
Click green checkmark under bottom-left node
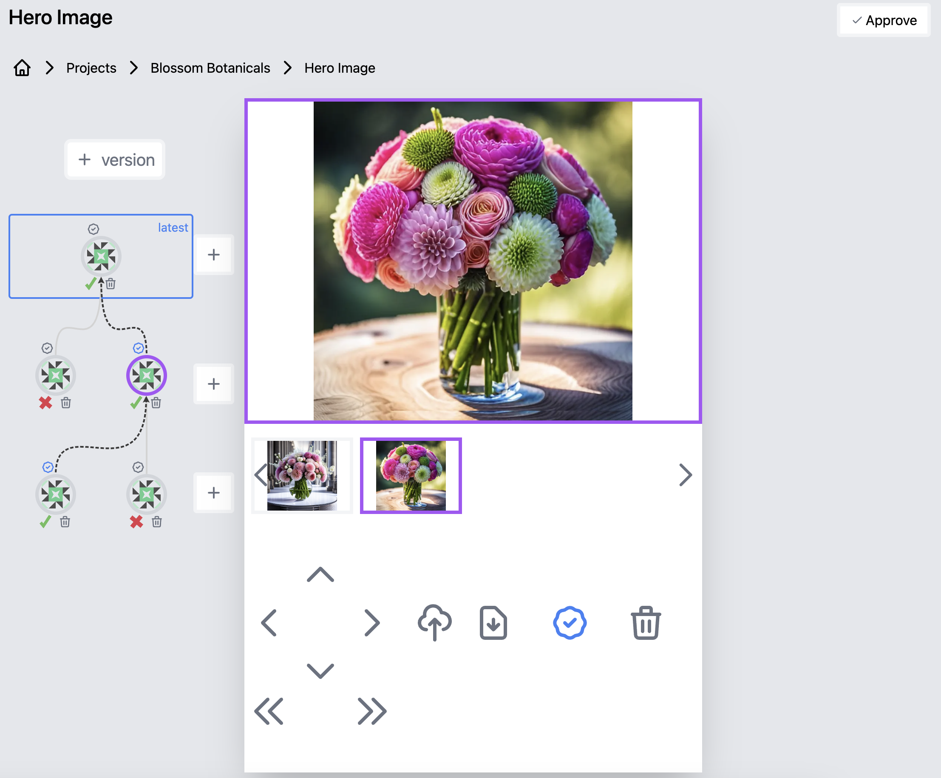pyautogui.click(x=45, y=522)
